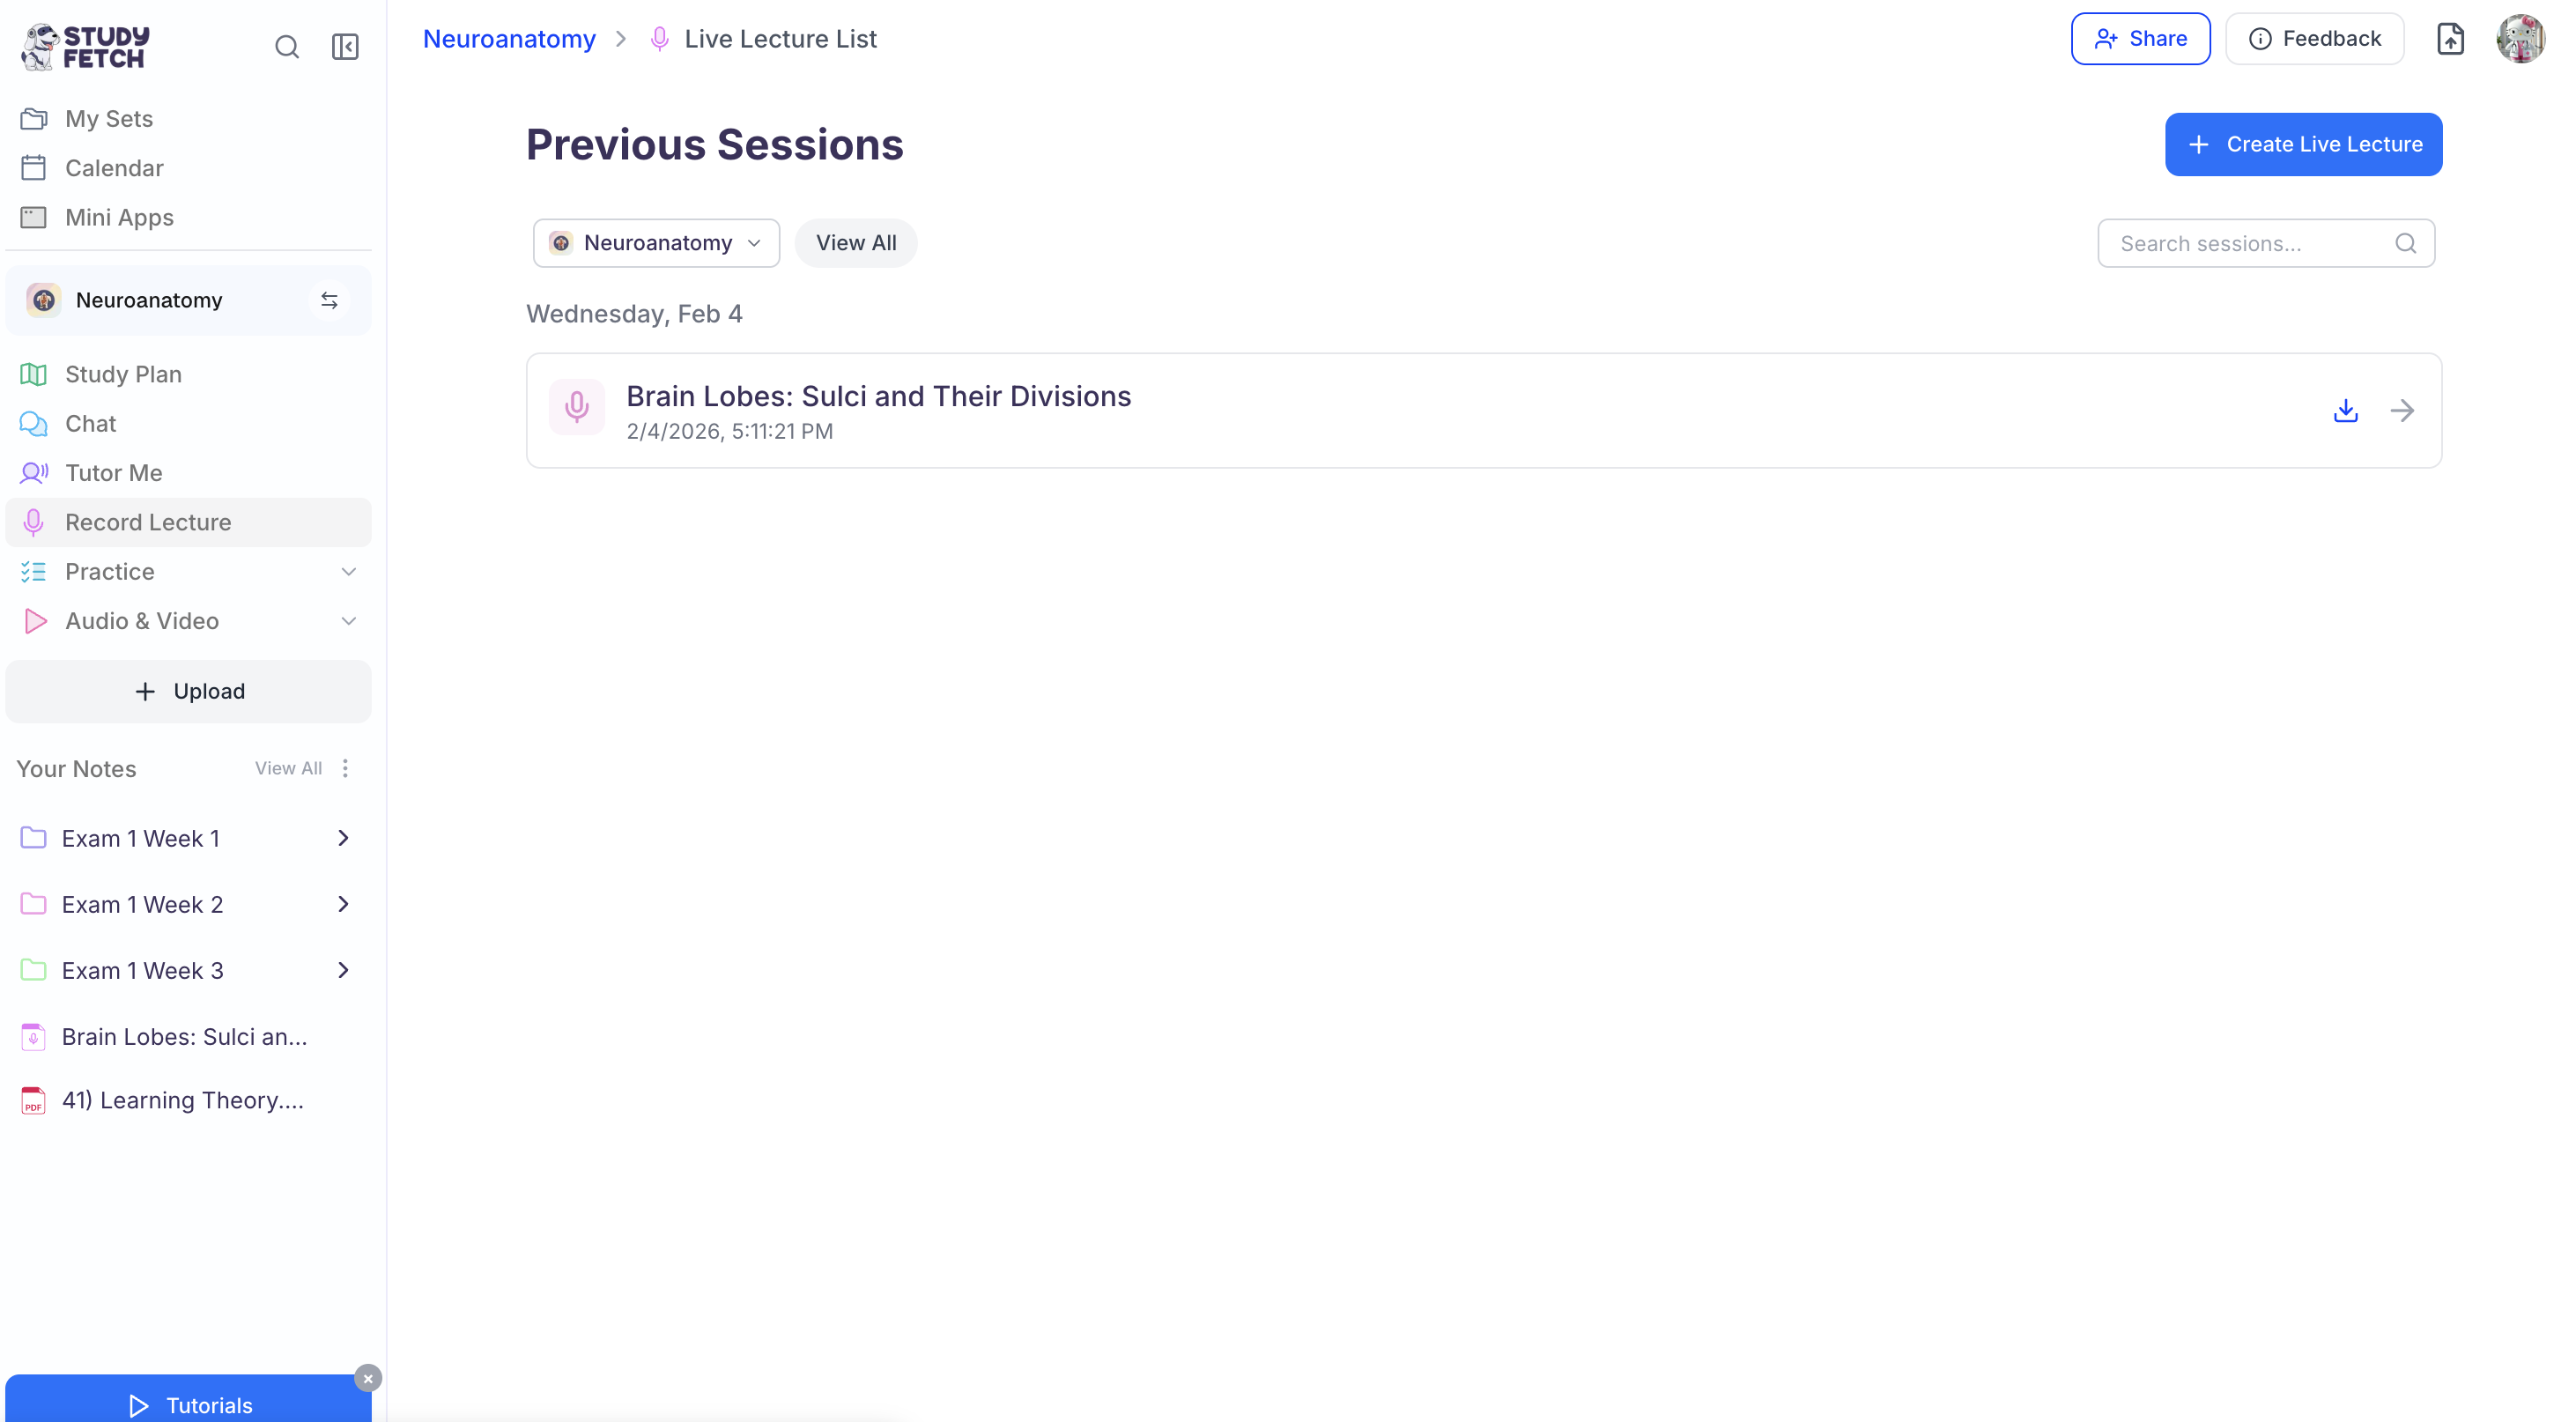Go to Study Plan in sidebar
Screen dimensions: 2576x1422
[x=123, y=374]
